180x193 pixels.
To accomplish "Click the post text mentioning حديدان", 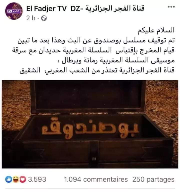I will pyautogui.click(x=93, y=50).
